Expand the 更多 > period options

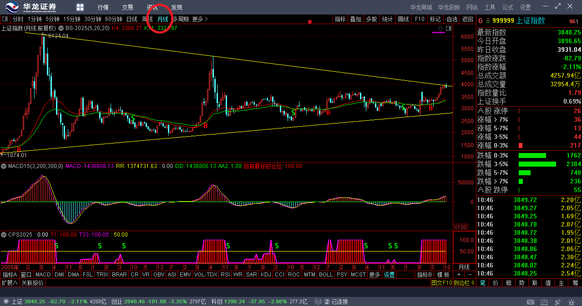point(200,19)
